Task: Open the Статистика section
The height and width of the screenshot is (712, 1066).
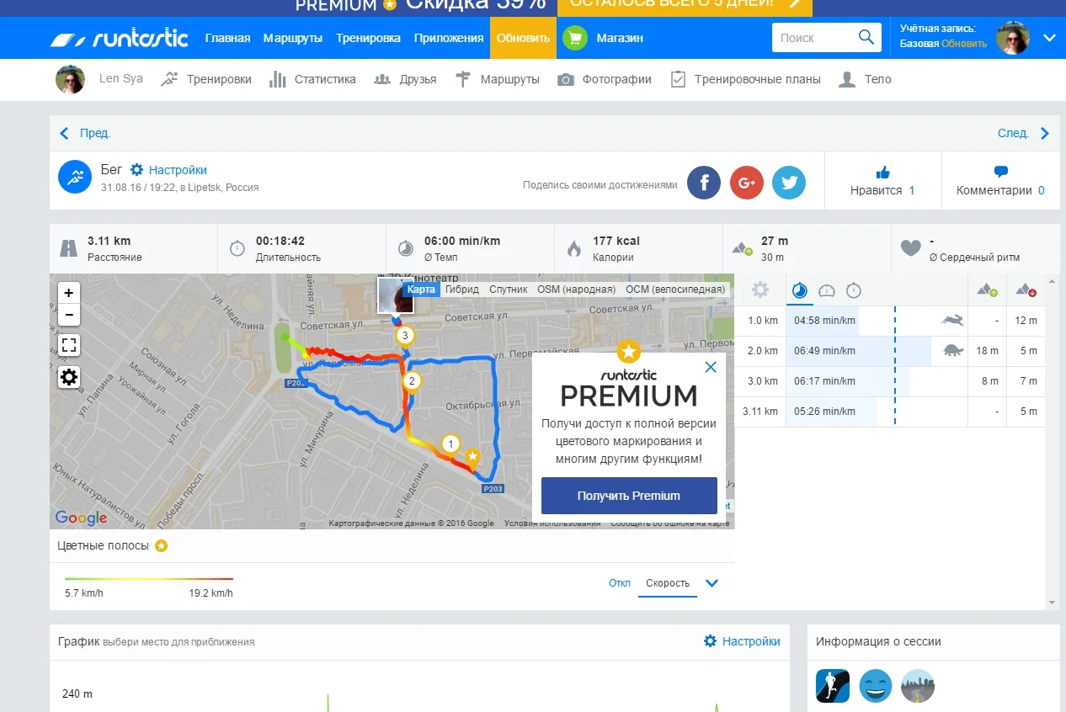Action: pos(312,79)
